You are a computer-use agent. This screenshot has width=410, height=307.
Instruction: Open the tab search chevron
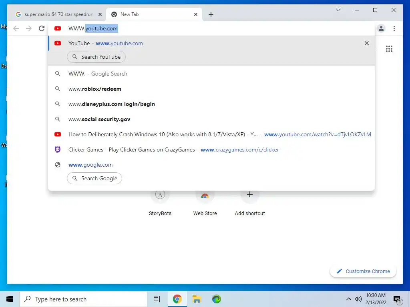coord(338,10)
